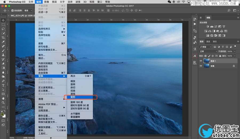Hide 图层 1 layer visibility eye
Viewport: 240px width, 139px height.
[201, 61]
